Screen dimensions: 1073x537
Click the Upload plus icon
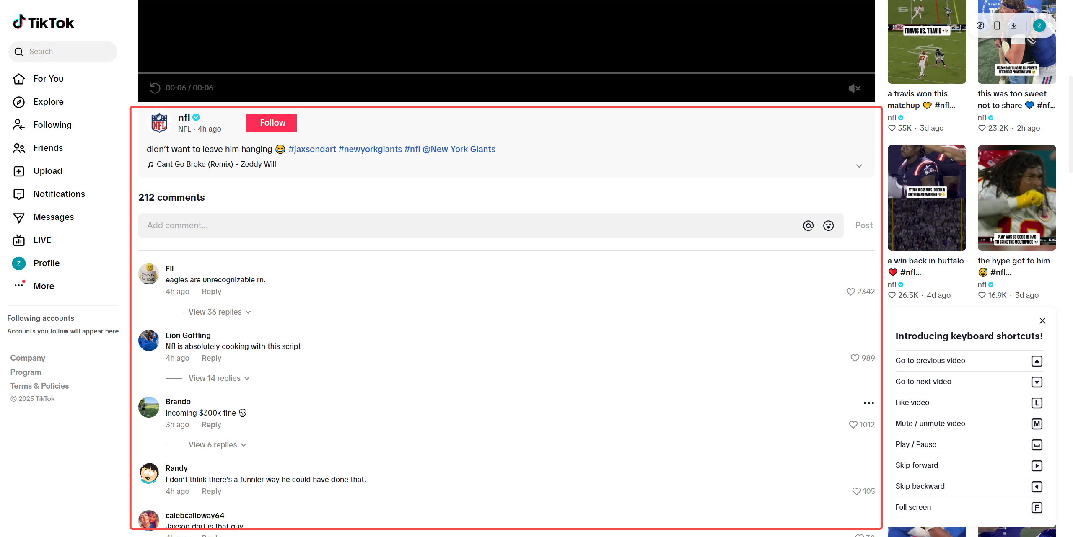[x=19, y=171]
